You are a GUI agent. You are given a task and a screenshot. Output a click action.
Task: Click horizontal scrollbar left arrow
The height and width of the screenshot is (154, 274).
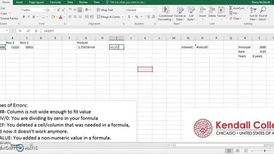[173, 145]
